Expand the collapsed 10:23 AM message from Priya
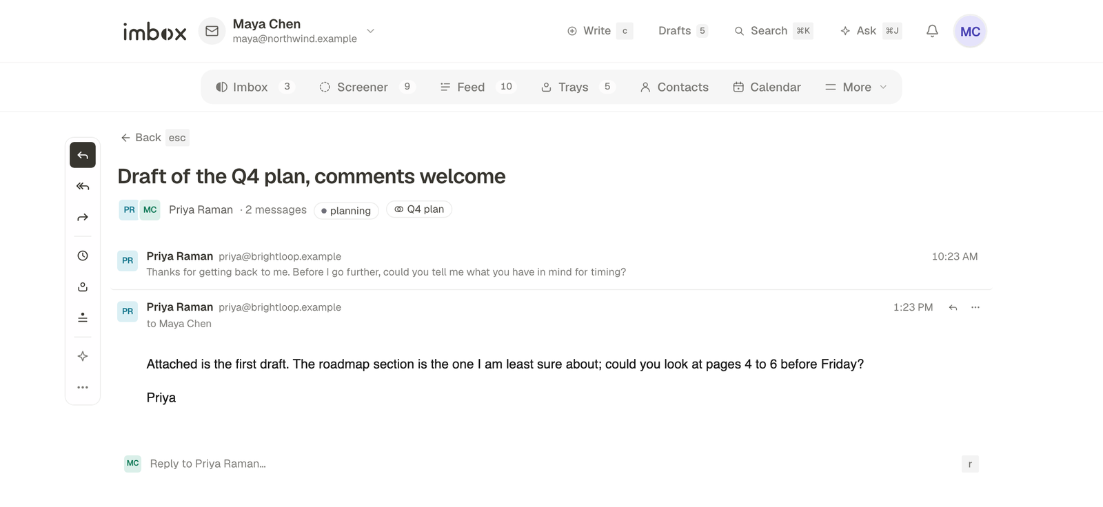This screenshot has width=1103, height=507. [x=551, y=264]
